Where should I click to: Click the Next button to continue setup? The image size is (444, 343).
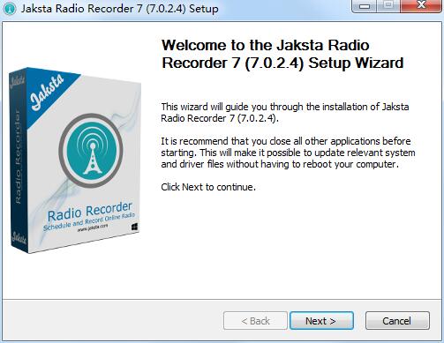click(x=321, y=321)
